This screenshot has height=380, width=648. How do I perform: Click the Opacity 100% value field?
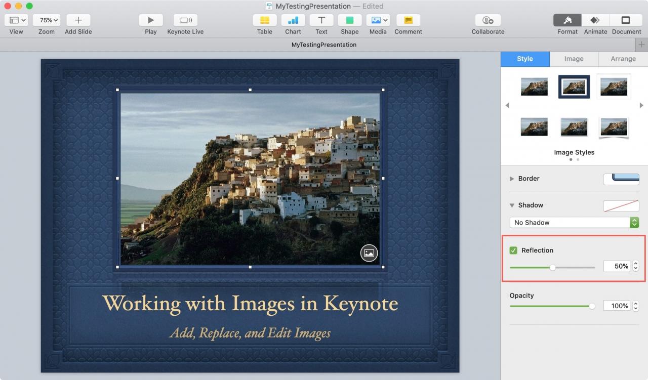click(x=617, y=306)
